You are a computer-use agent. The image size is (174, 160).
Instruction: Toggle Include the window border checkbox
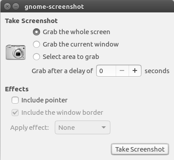tap(15, 113)
